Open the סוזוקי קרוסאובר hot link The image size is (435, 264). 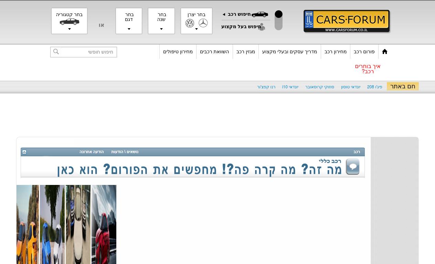point(320,87)
